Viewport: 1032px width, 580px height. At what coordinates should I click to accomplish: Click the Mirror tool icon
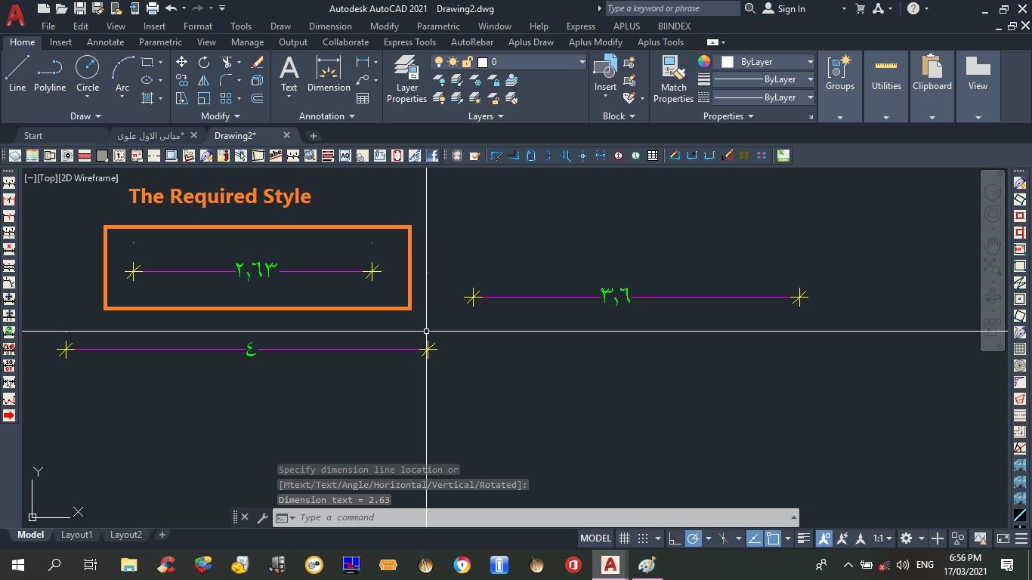204,80
